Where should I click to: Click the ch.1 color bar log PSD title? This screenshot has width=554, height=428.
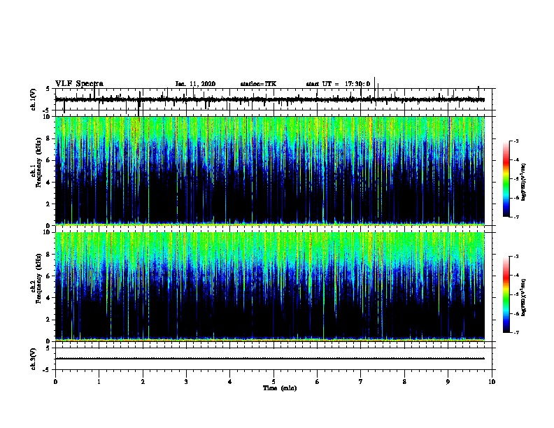point(524,182)
